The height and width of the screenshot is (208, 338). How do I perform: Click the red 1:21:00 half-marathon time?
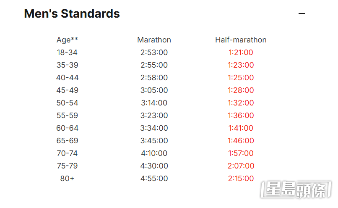click(x=241, y=53)
